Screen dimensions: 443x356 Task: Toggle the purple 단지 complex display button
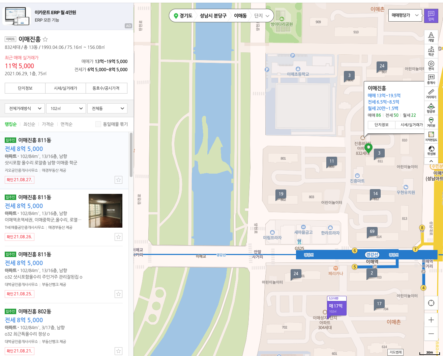[431, 16]
